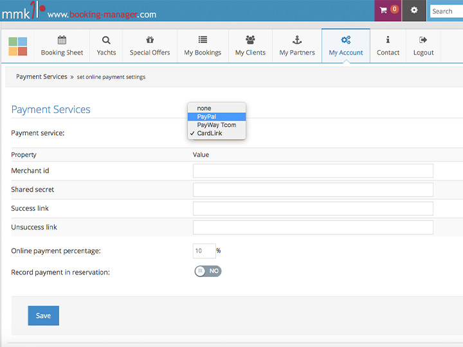Click the My Account gears icon
This screenshot has height=347, width=463.
click(346, 40)
